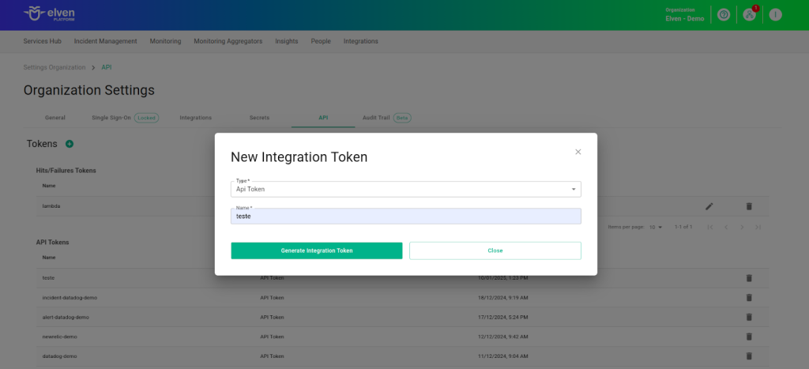Click the user avatar icon in header
This screenshot has height=369, width=809.
(775, 15)
